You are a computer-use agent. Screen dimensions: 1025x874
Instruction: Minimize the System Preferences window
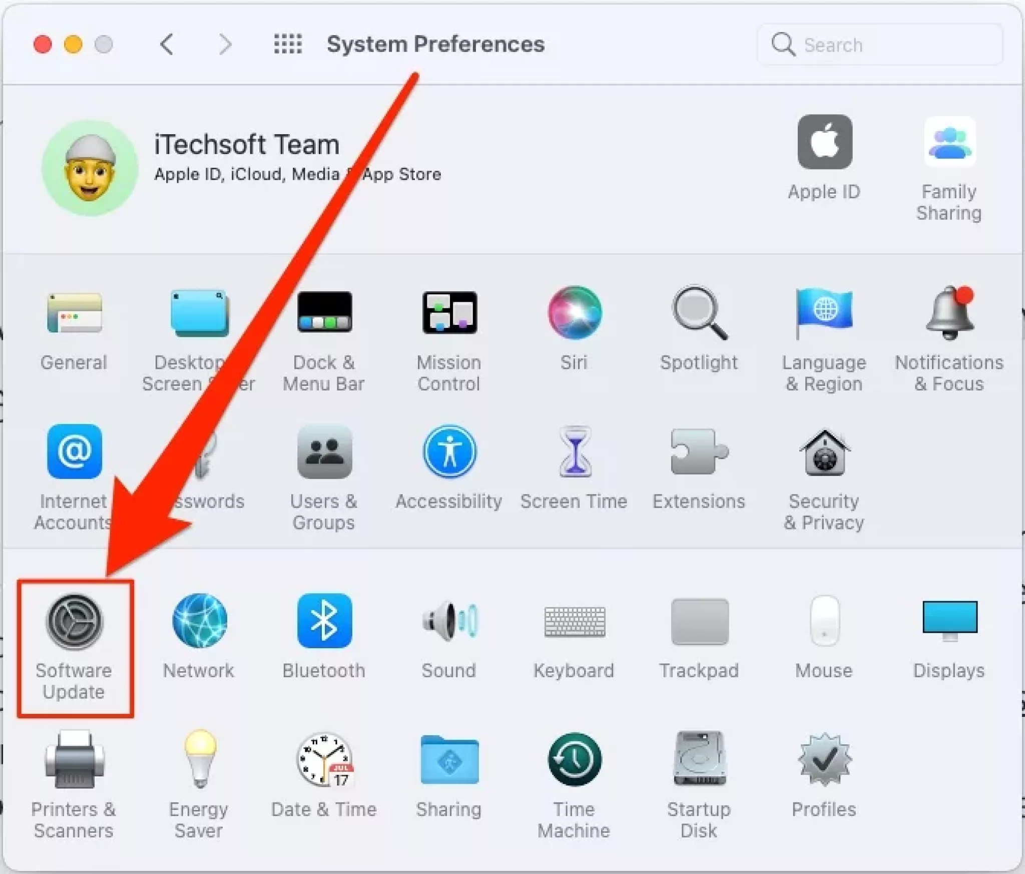(73, 45)
